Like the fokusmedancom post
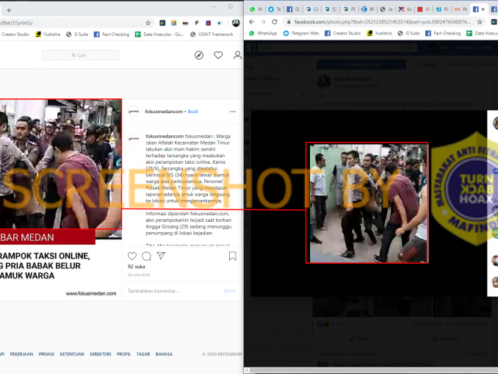The height and width of the screenshot is (374, 498). pos(132,256)
